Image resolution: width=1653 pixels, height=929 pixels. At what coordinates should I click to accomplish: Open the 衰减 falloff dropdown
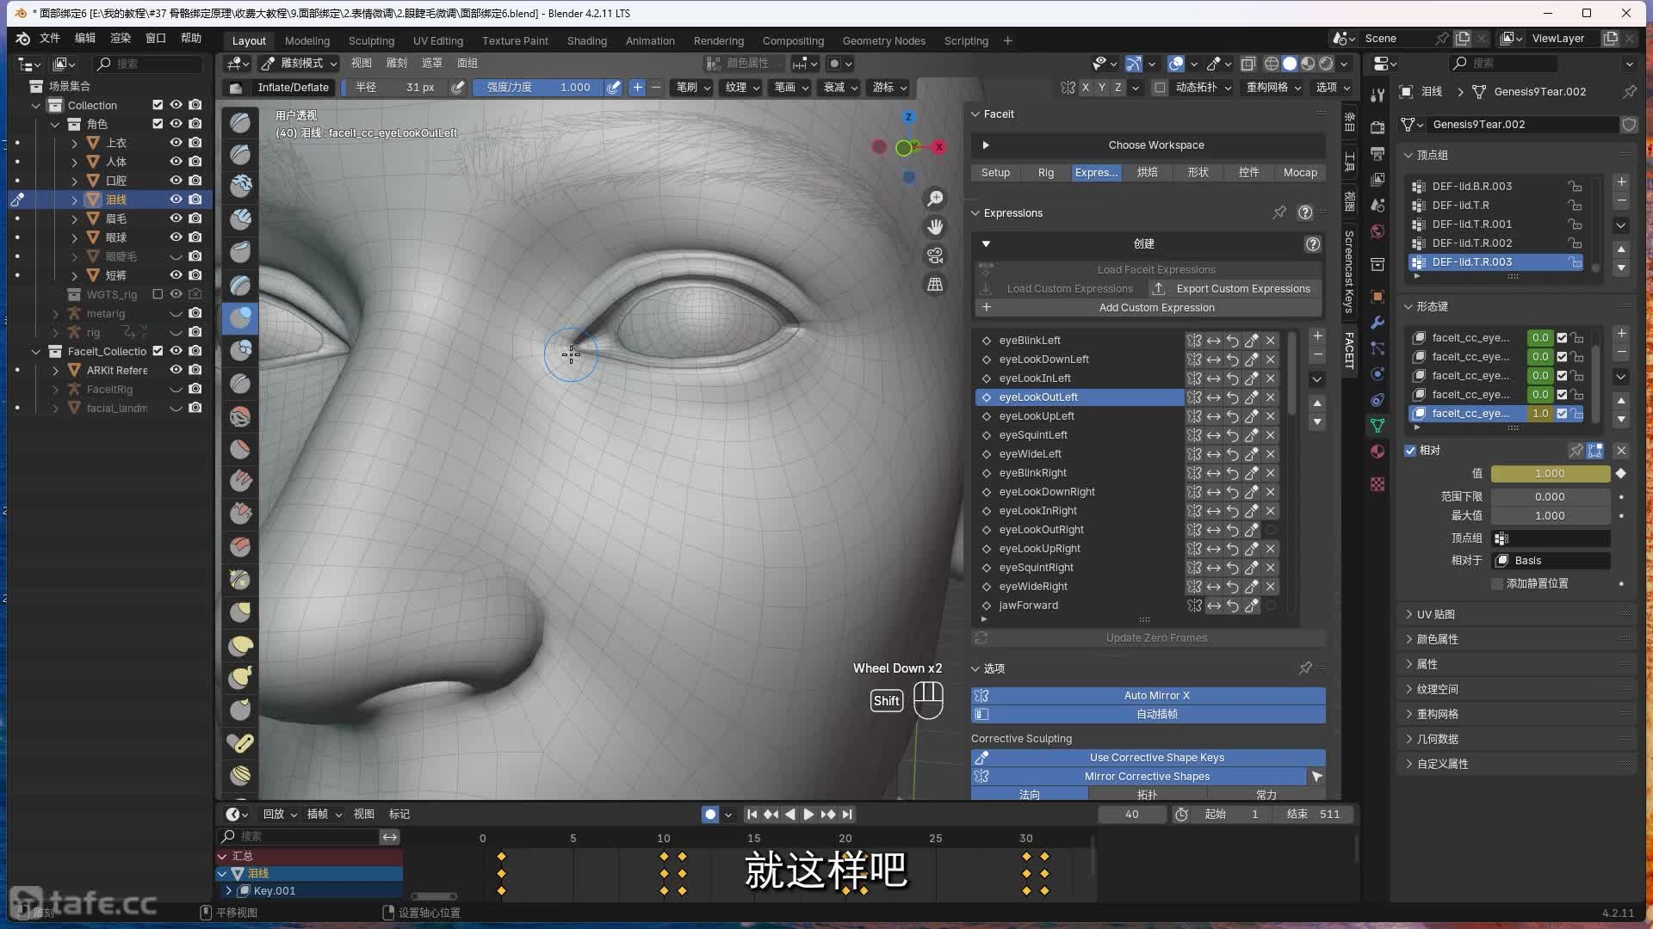(x=841, y=88)
